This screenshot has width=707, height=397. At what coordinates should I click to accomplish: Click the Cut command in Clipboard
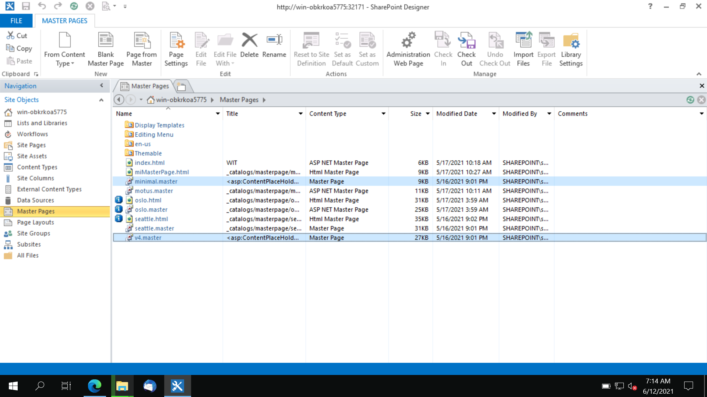pyautogui.click(x=17, y=36)
